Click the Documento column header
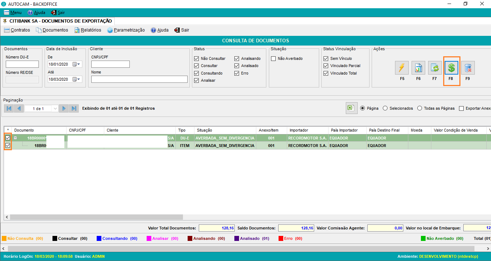The image size is (491, 261). pos(24,130)
